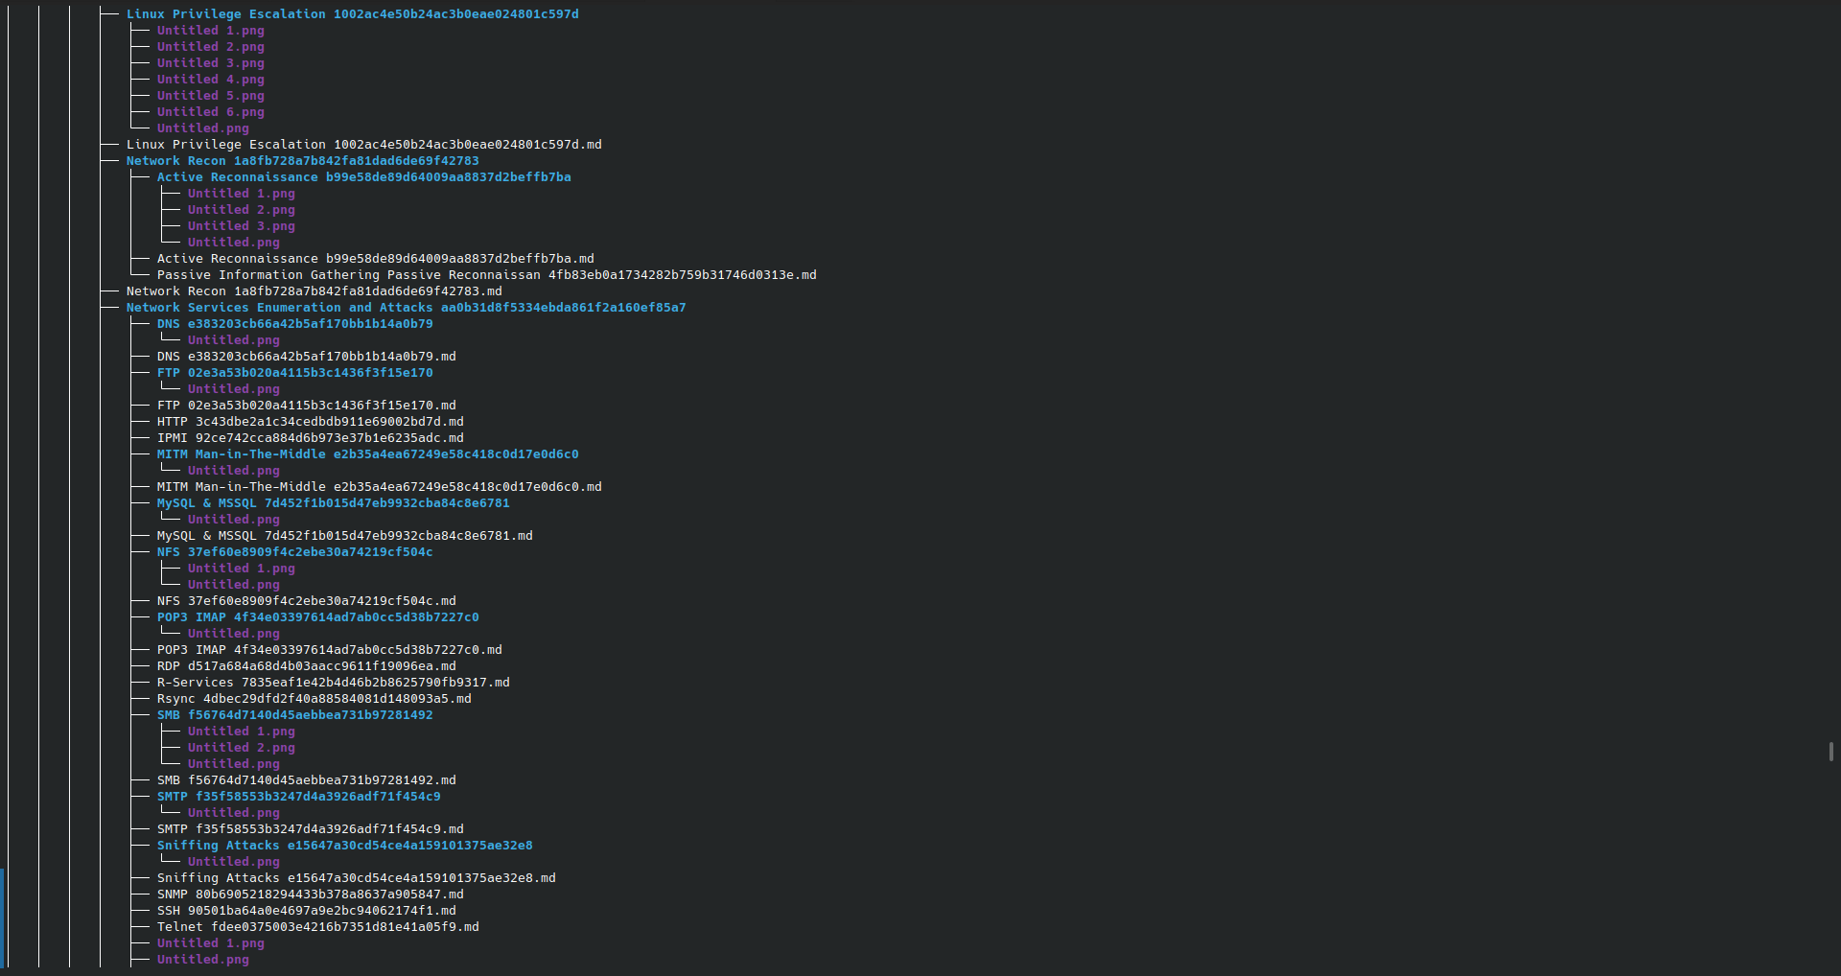Screen dimensions: 1841x976
Task: Select Linux Privilege Escalation .md file line
Action: click(364, 145)
